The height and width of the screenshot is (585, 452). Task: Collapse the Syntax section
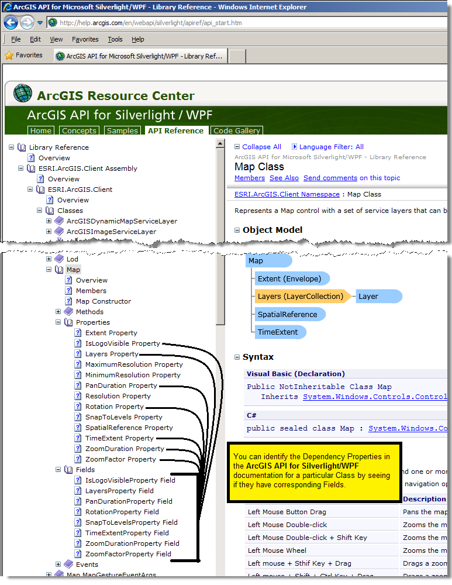tap(237, 357)
